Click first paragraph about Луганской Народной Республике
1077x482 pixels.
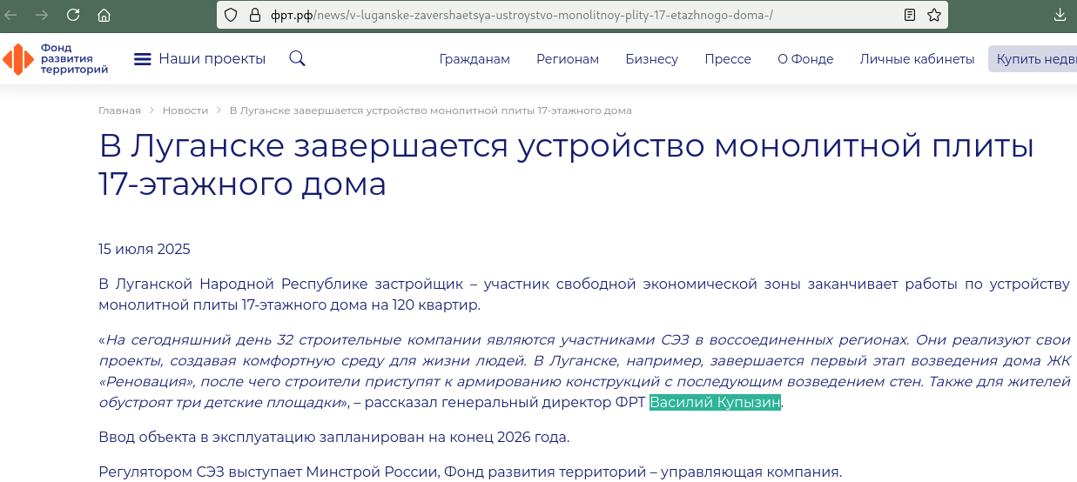pos(584,295)
